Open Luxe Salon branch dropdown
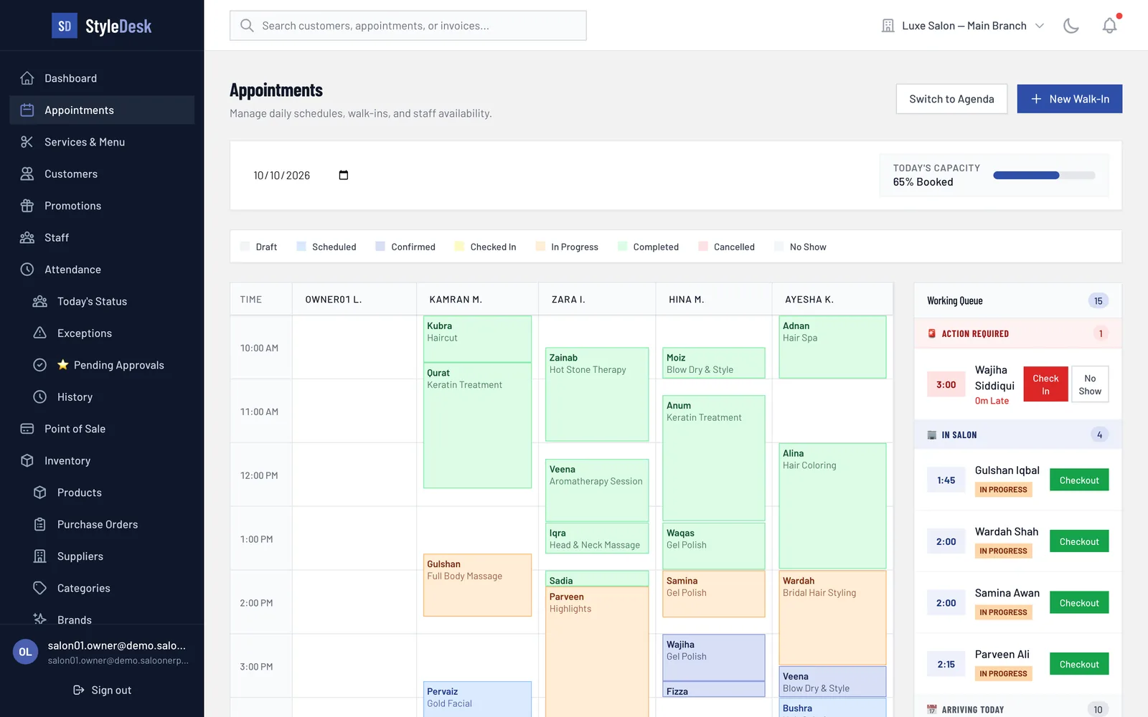This screenshot has width=1148, height=717. pyautogui.click(x=963, y=26)
